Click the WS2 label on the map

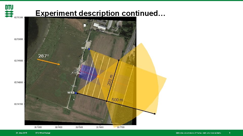tap(71, 92)
